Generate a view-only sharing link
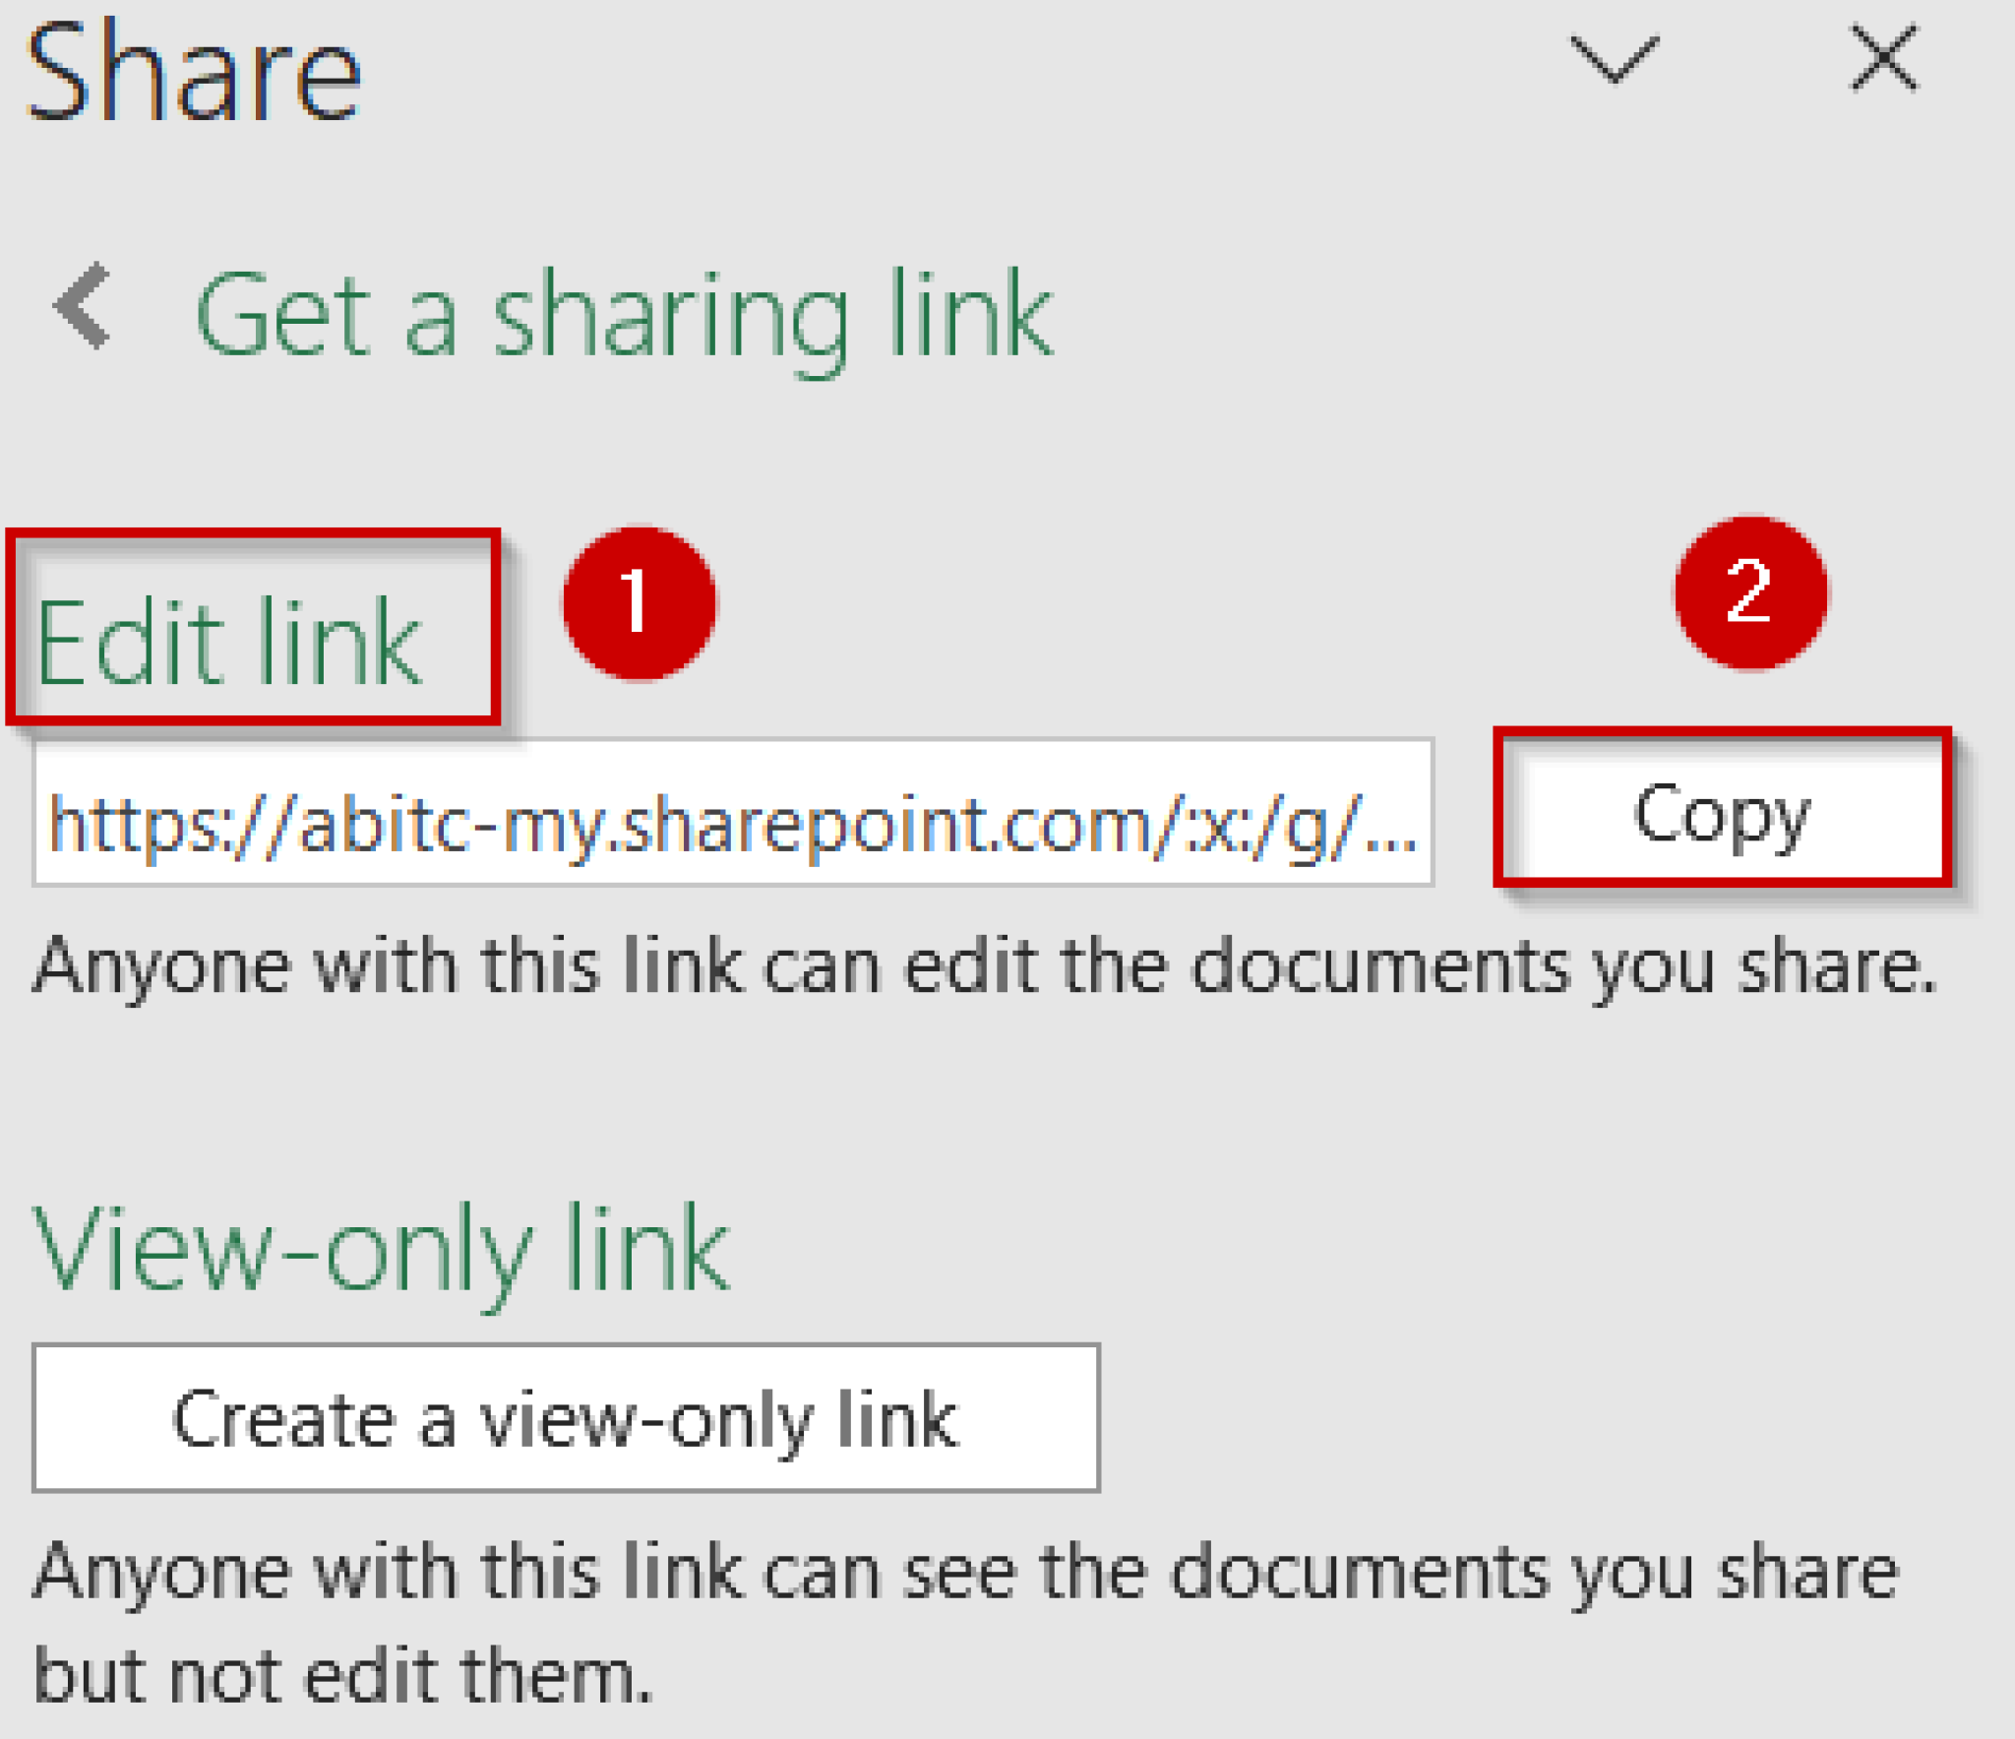This screenshot has width=2015, height=1739. click(564, 1417)
